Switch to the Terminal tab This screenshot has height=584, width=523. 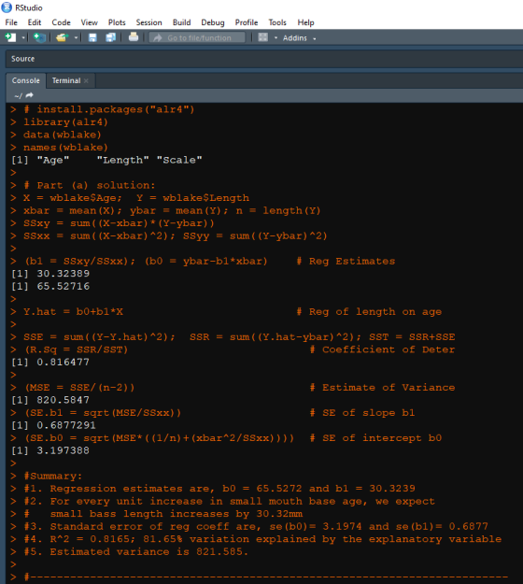click(66, 80)
